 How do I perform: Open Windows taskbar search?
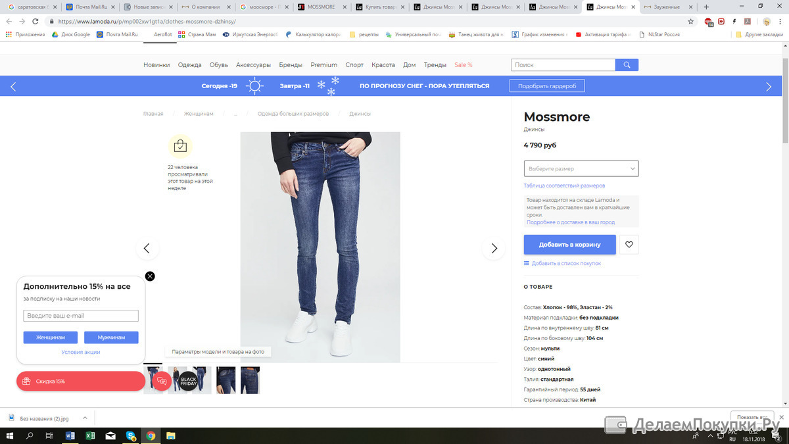pyautogui.click(x=30, y=435)
